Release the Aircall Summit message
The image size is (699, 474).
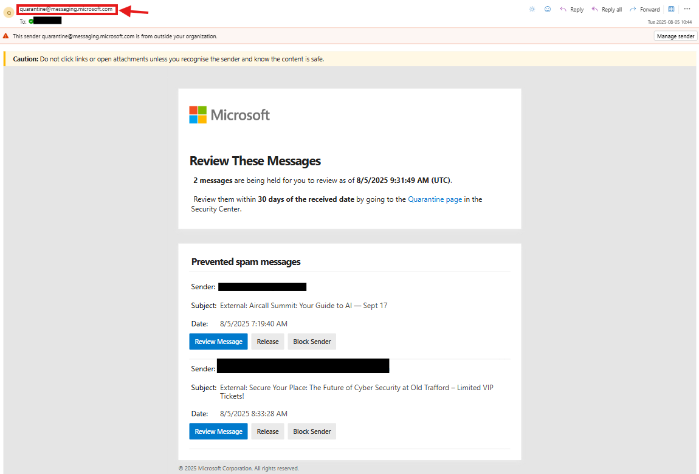(267, 342)
